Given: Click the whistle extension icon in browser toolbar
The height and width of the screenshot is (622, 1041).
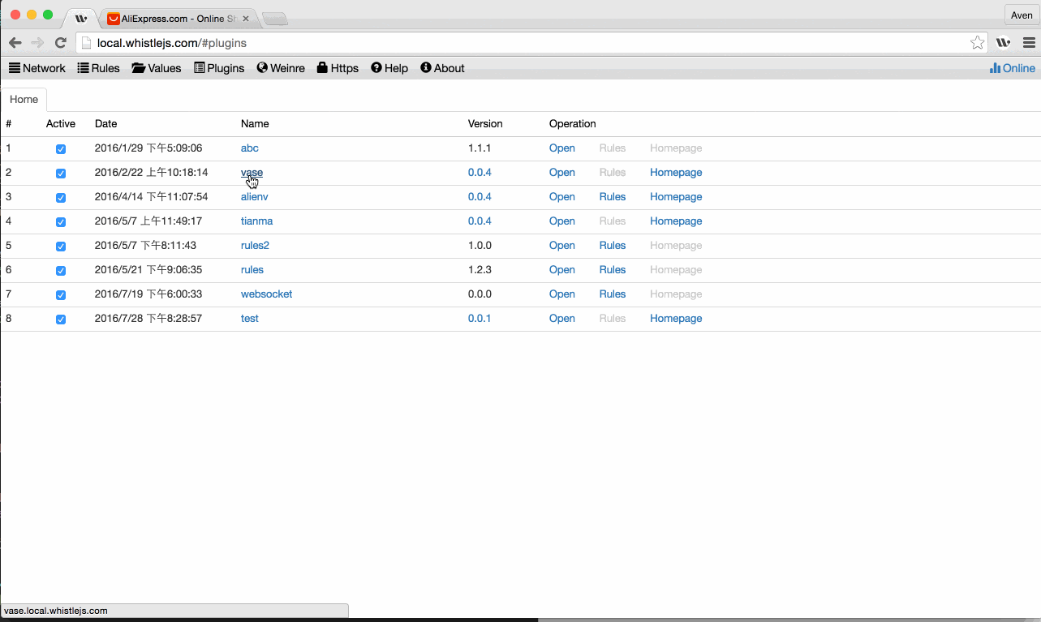Looking at the screenshot, I should pyautogui.click(x=1003, y=41).
